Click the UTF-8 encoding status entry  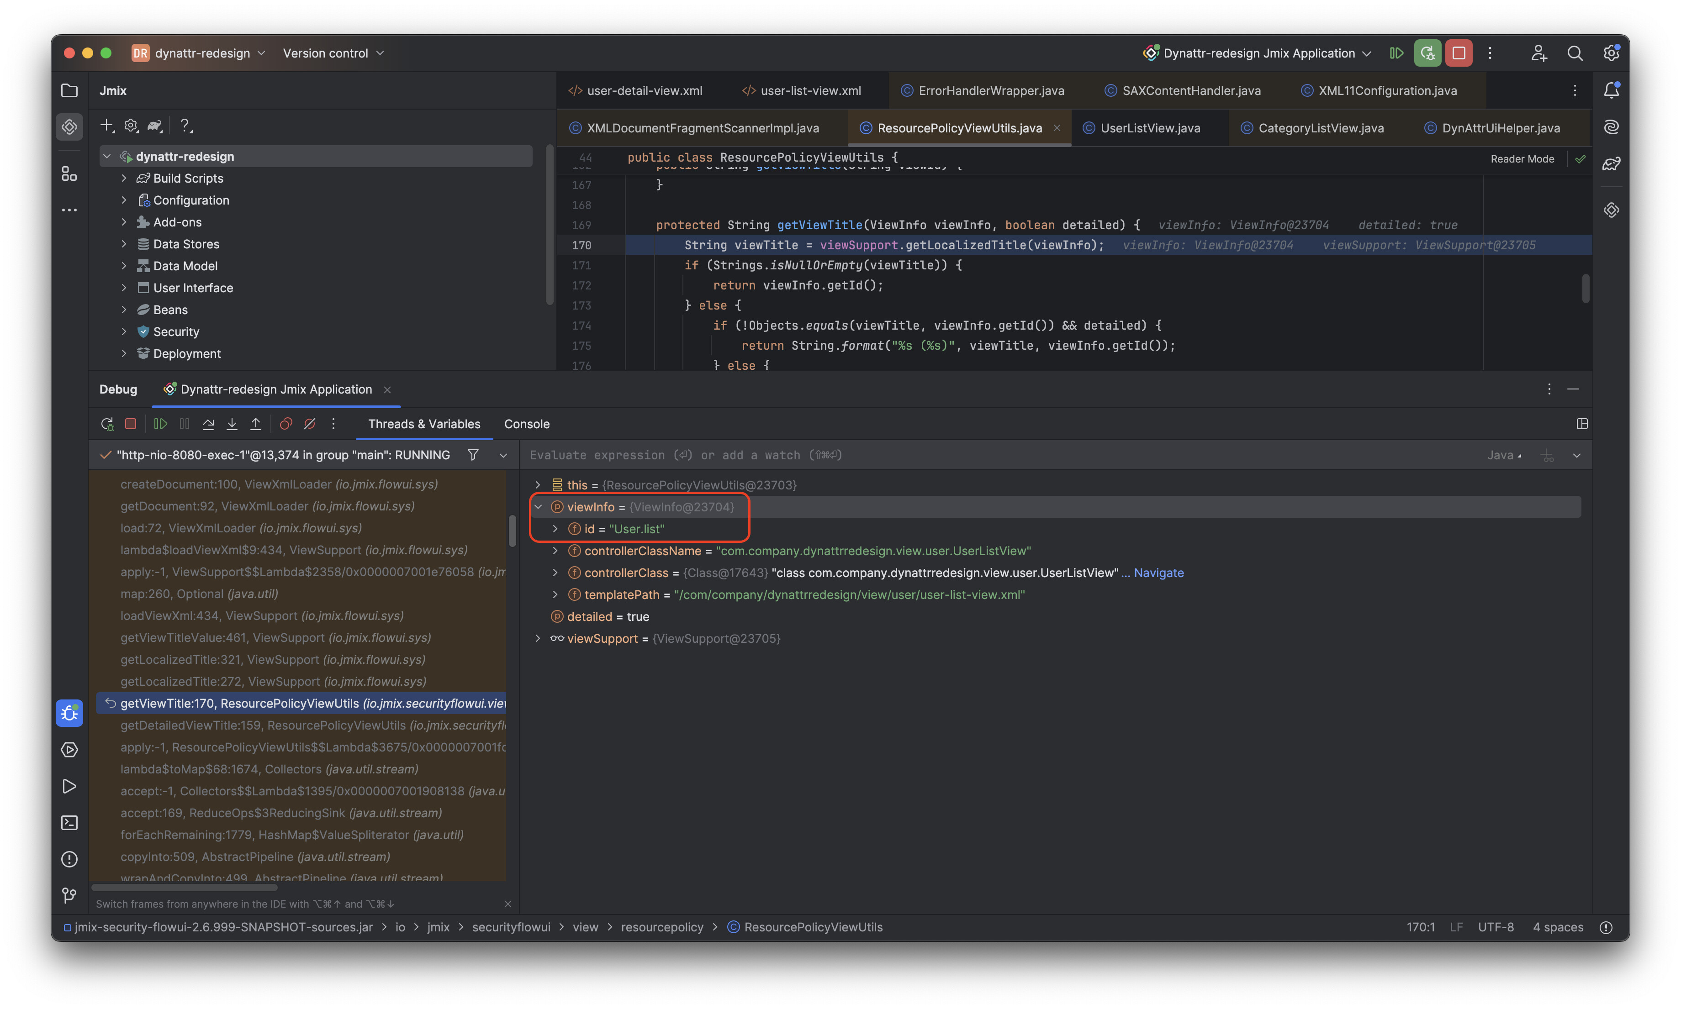pyautogui.click(x=1495, y=927)
